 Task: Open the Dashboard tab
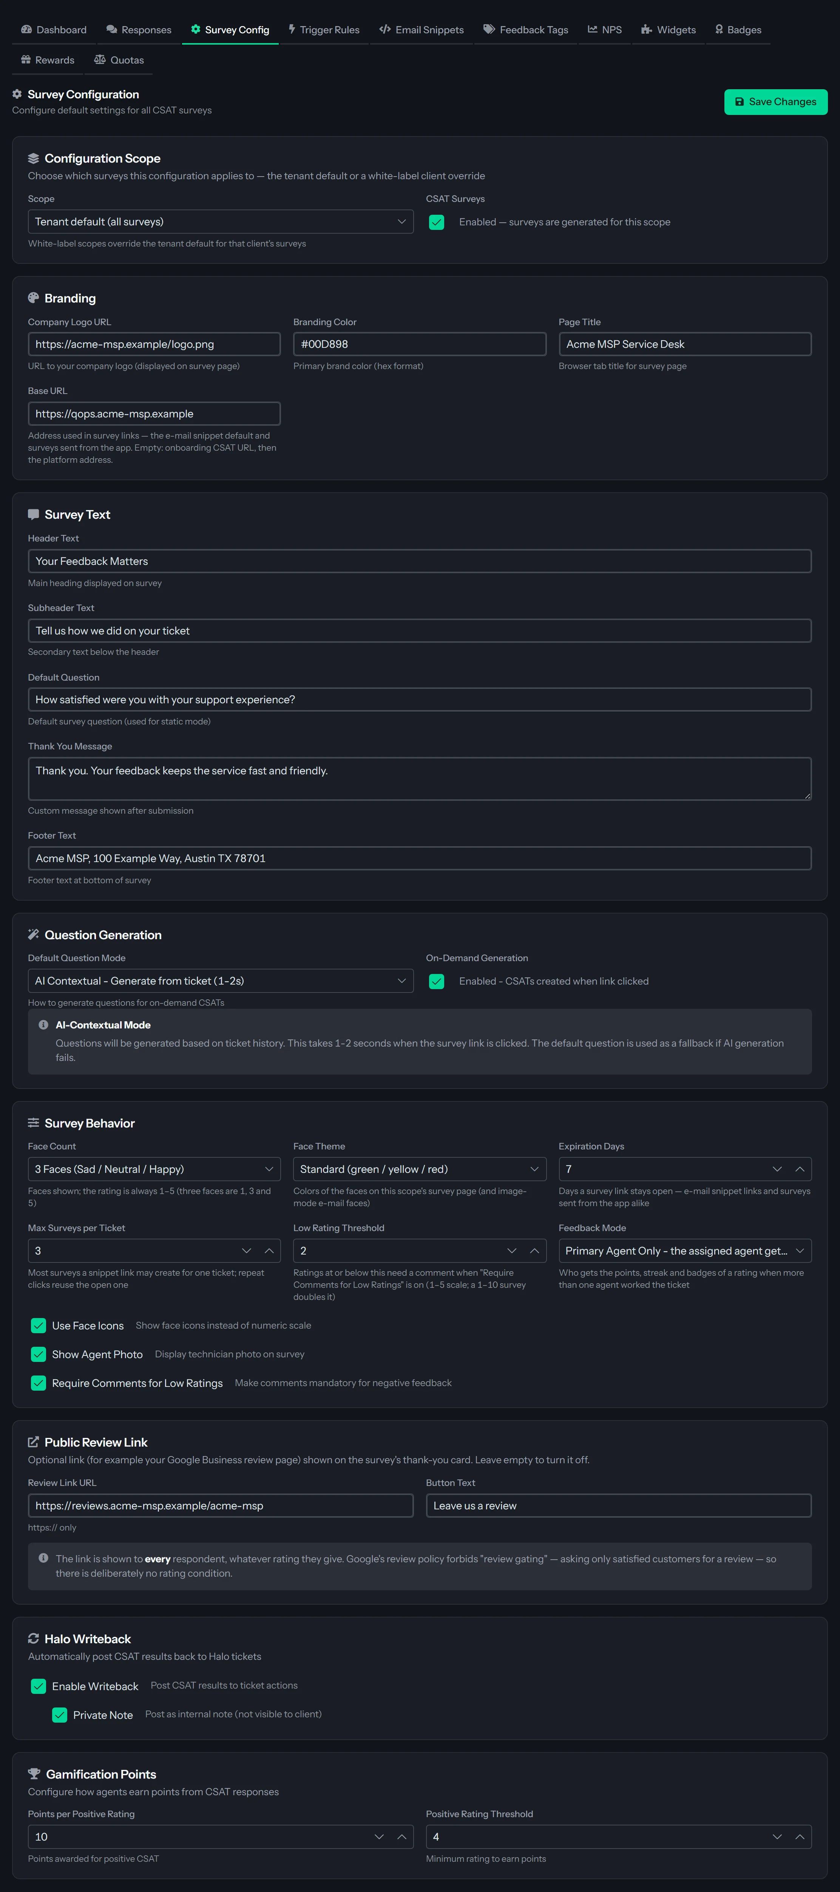[54, 29]
